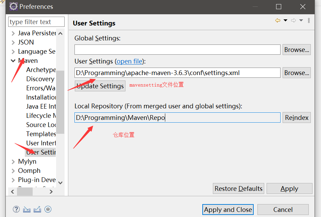The height and width of the screenshot is (217, 321).
Task: Expand the Mylyn tree node
Action: pyautogui.click(x=13, y=162)
